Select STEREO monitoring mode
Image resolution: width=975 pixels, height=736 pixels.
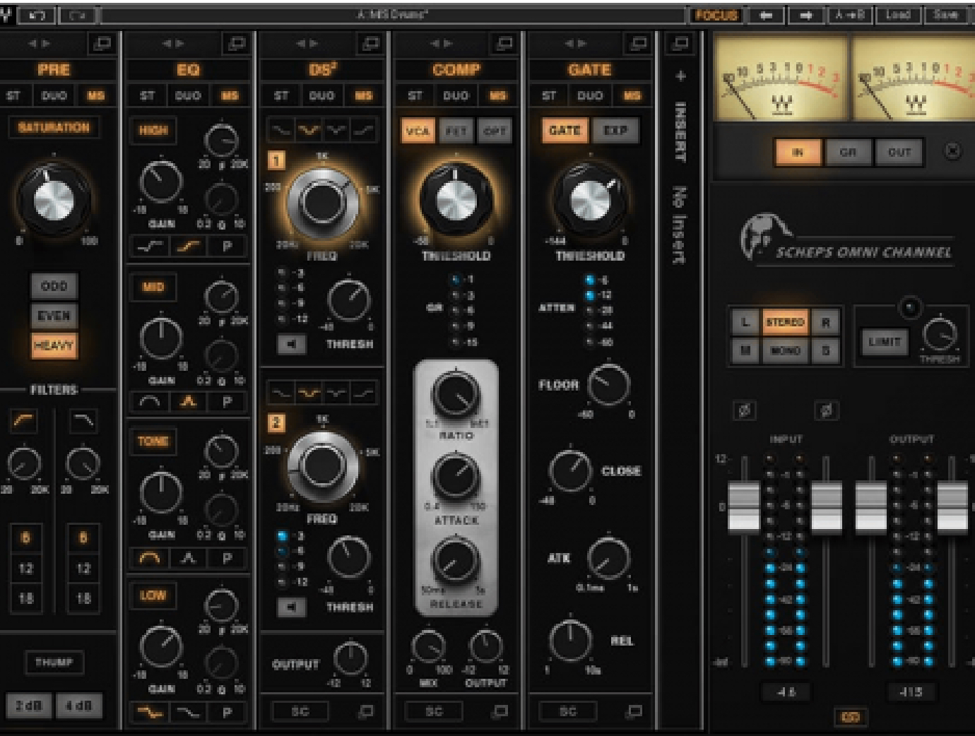pos(785,322)
